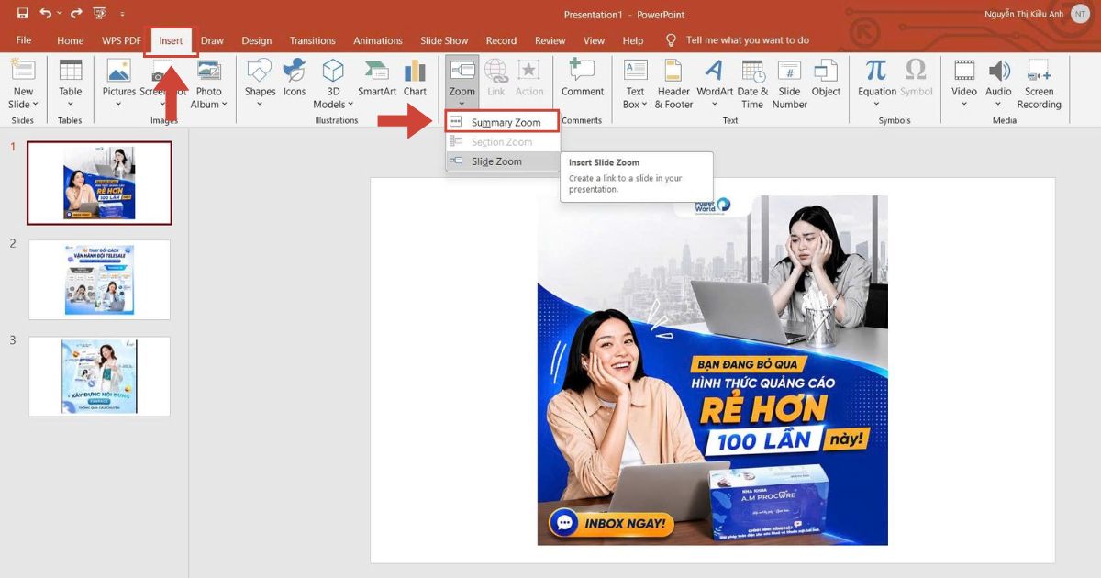This screenshot has height=578, width=1101.
Task: Click the Redo arrow icon
Action: pos(77,14)
